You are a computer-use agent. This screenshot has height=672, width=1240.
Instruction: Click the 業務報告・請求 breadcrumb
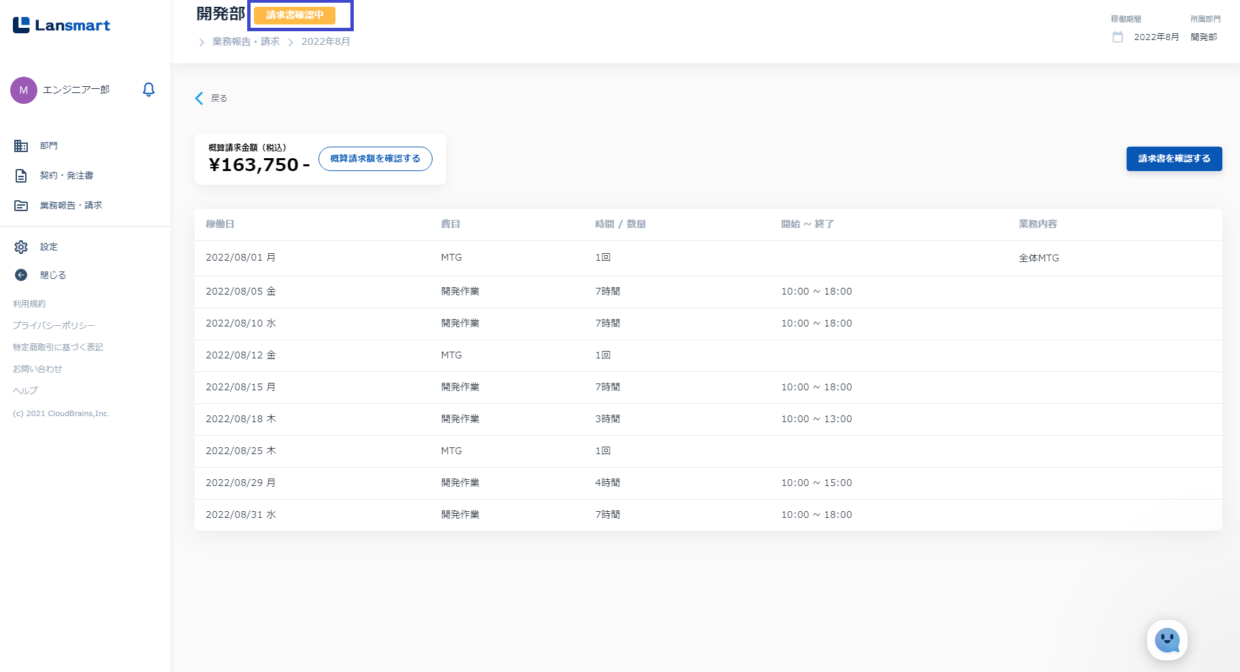246,41
